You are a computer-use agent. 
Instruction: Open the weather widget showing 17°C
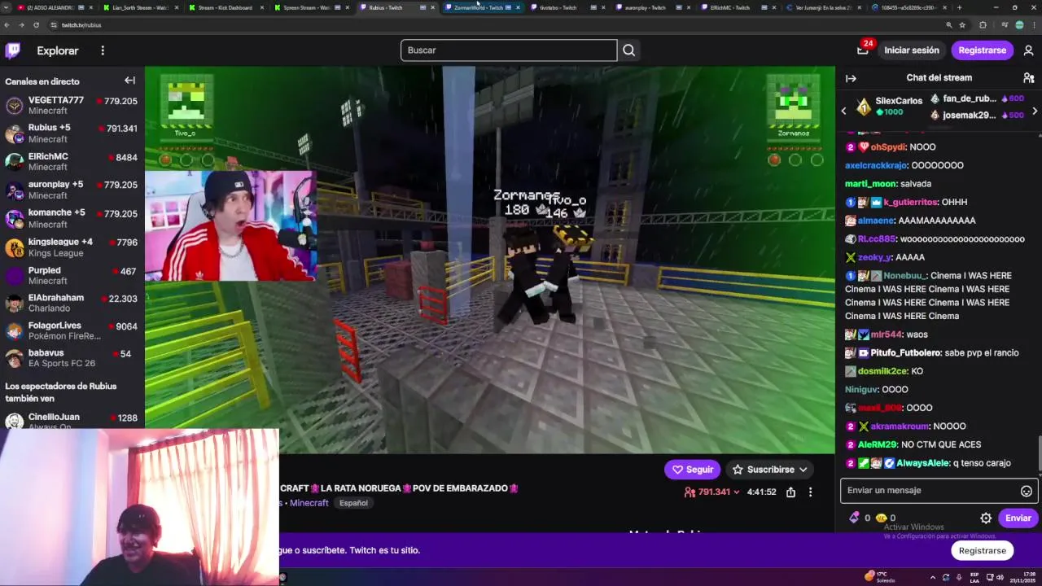(x=881, y=577)
